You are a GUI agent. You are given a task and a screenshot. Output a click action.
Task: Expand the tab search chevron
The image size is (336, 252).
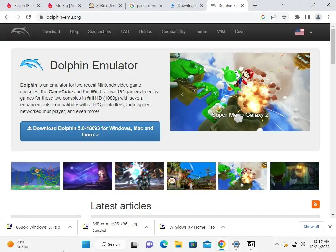tap(283, 5)
